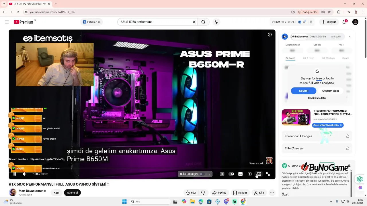Clear the search box with the X
Screen dimensions: 367x206
pyautogui.click(x=194, y=22)
